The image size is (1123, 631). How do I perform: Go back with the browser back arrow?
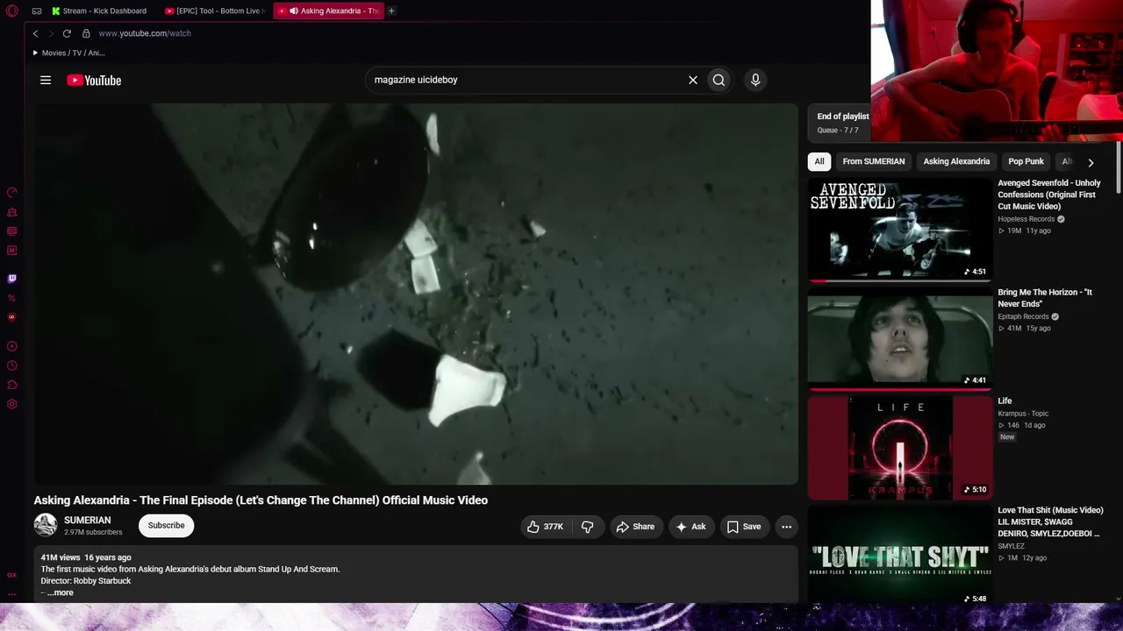(x=36, y=33)
